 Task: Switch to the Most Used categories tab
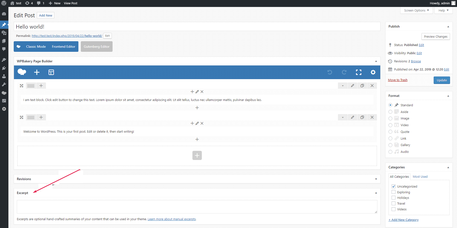[x=420, y=177]
